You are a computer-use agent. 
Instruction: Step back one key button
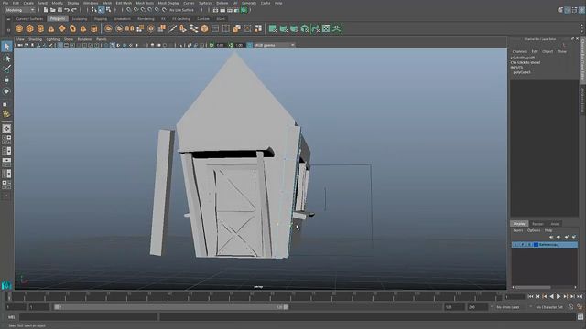pos(545,296)
